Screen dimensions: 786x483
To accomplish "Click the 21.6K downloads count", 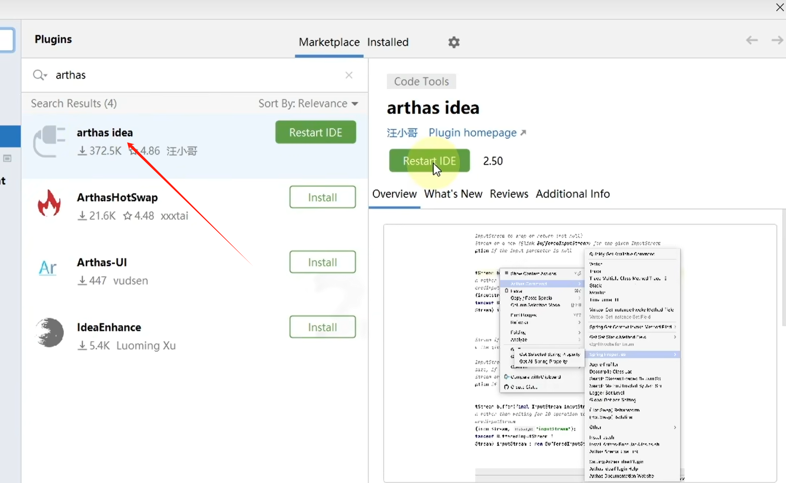I will pyautogui.click(x=97, y=216).
